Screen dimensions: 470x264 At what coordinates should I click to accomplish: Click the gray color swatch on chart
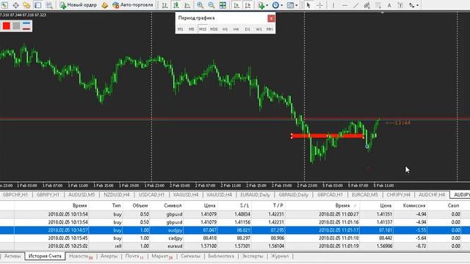[16, 26]
